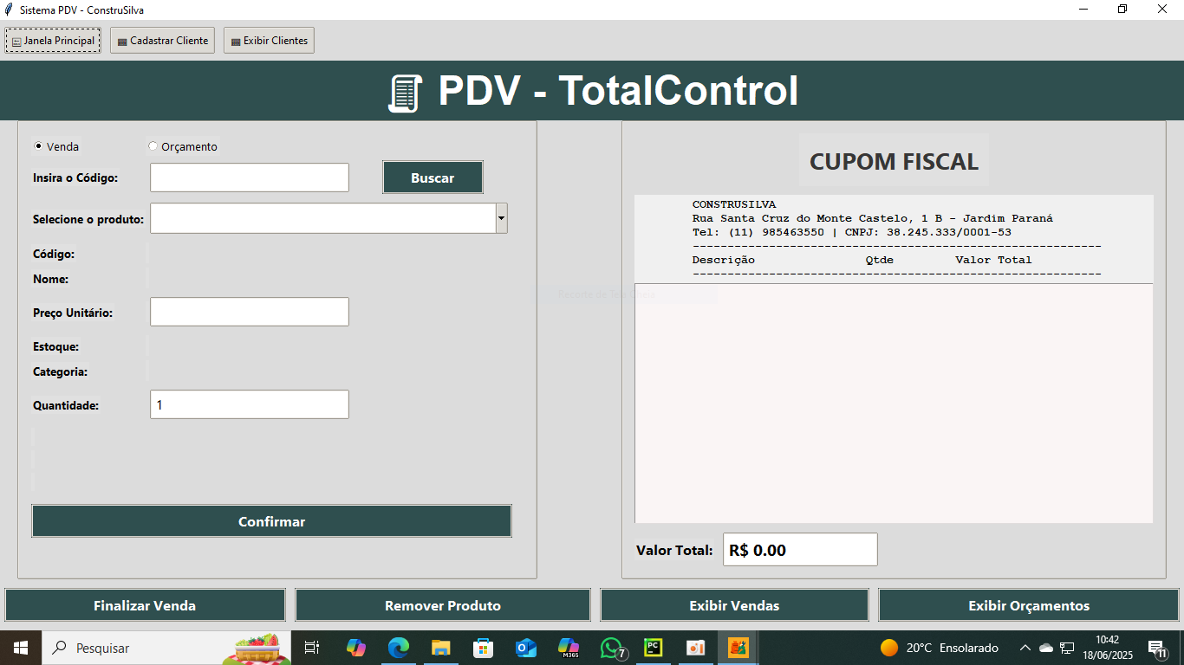
Task: Open File Explorer from the taskbar
Action: 440,648
